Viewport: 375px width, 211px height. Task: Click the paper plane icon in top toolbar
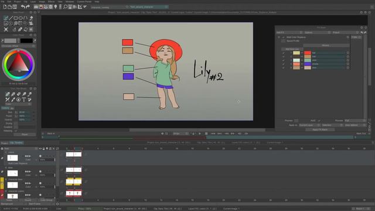(x=84, y=7)
